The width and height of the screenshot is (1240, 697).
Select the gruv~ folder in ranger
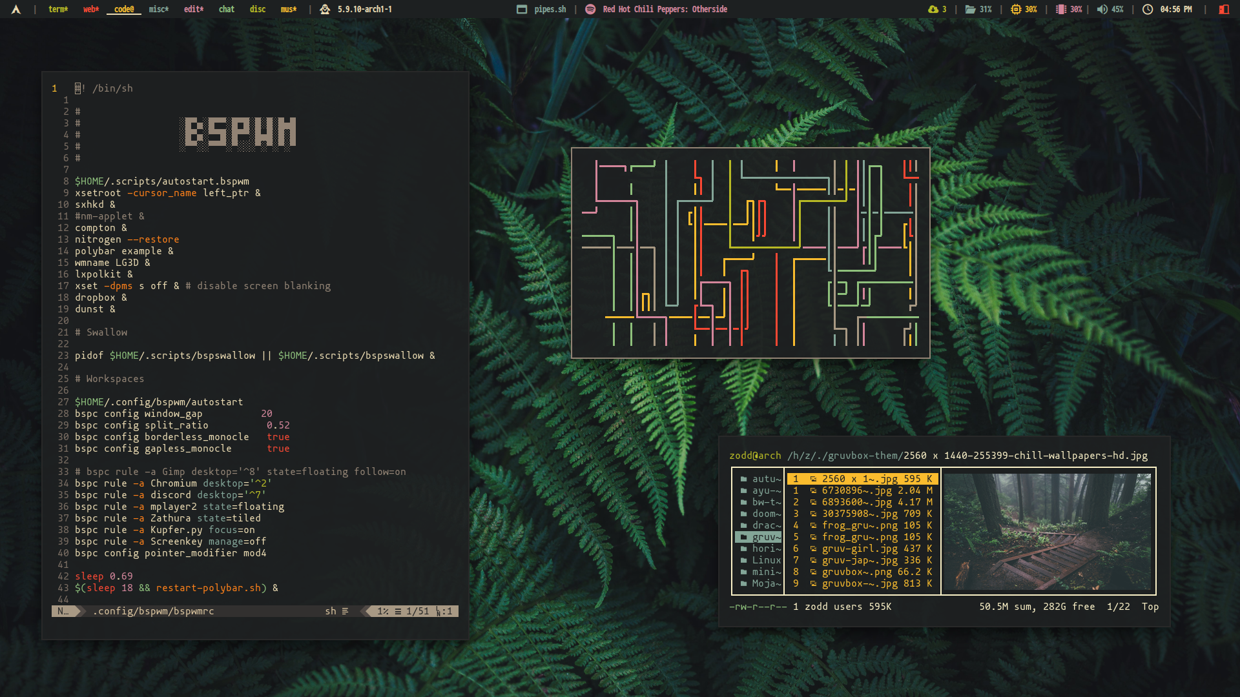pos(765,537)
